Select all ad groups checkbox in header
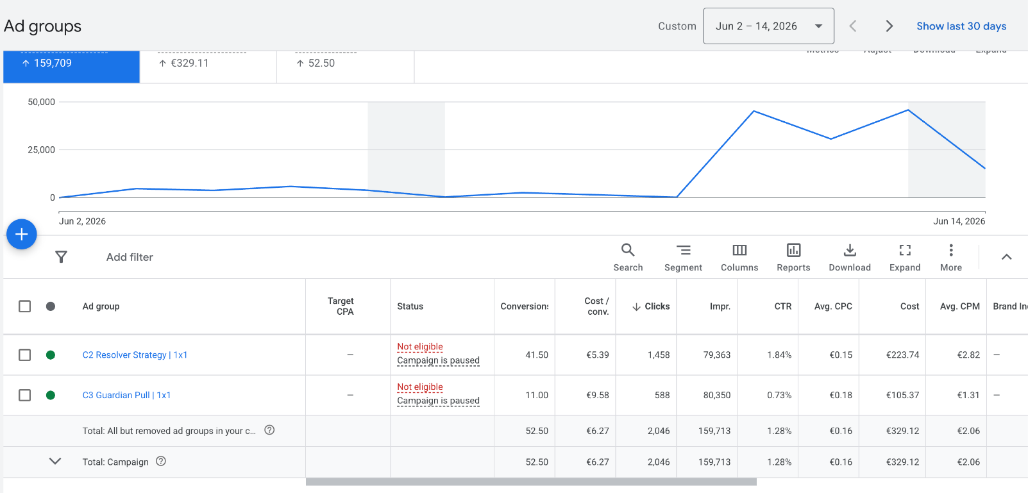 pos(25,306)
